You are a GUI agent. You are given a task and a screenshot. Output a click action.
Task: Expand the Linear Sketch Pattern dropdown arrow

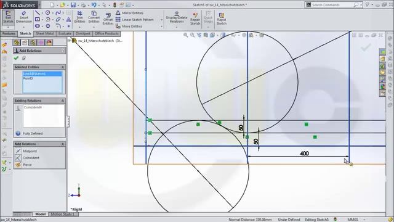coord(161,20)
